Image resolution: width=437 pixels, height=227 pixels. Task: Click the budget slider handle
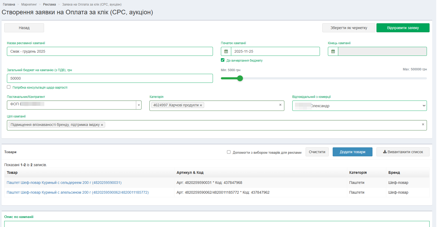point(240,78)
